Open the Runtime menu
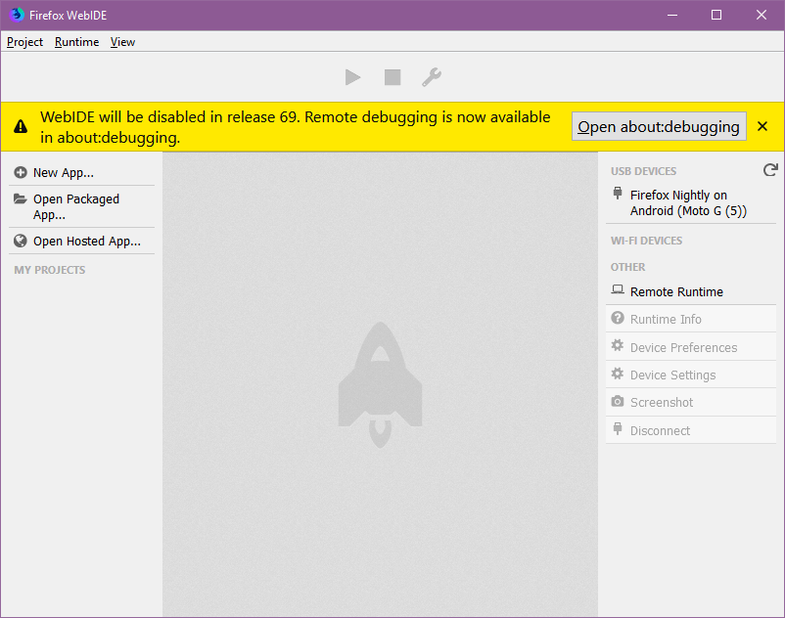 [x=76, y=42]
